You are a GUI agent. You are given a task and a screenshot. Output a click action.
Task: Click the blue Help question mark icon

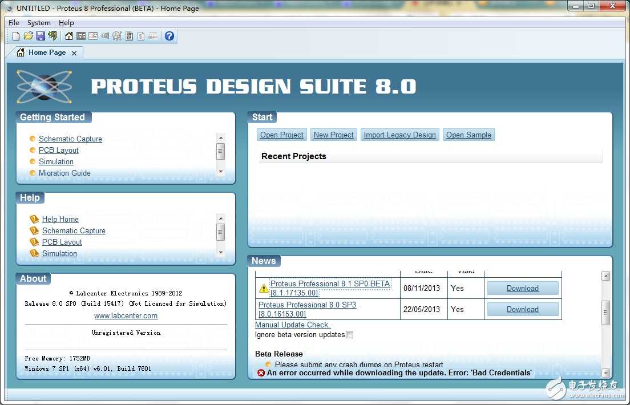(x=169, y=36)
